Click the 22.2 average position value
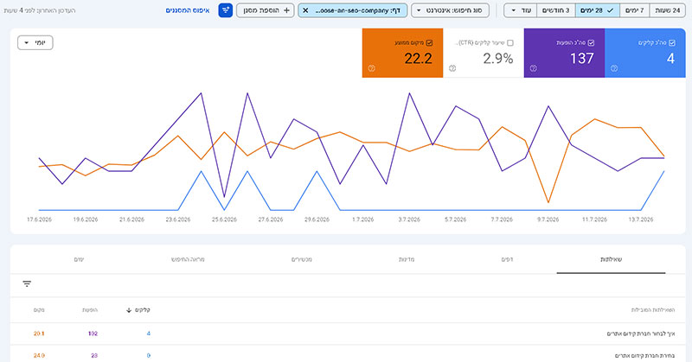Image resolution: width=692 pixels, height=362 pixels. tap(418, 58)
